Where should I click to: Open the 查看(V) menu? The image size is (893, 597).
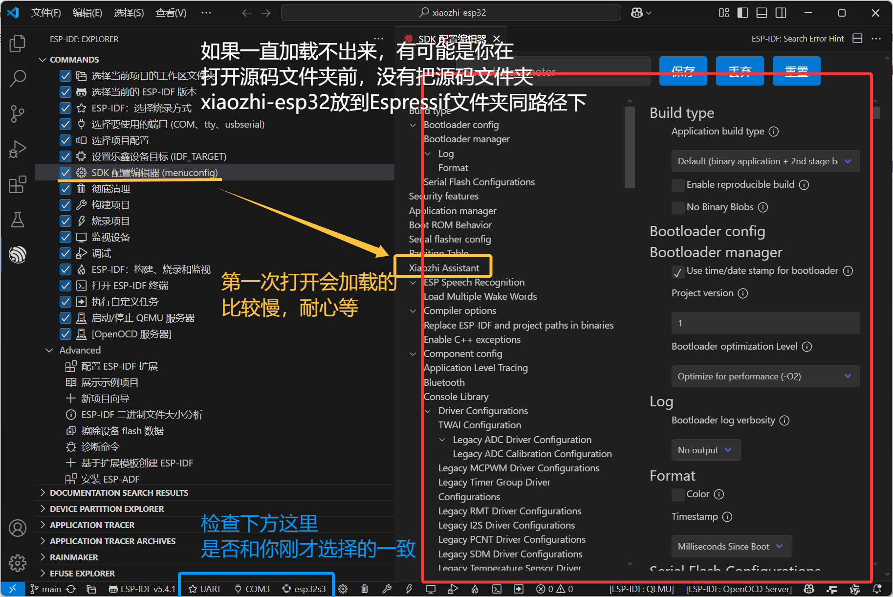[x=171, y=13]
